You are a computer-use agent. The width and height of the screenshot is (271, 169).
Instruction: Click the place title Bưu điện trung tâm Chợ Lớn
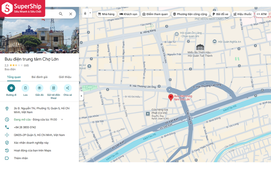click(x=32, y=59)
